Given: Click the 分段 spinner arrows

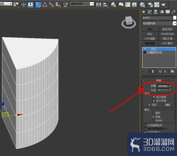Looking at the screenshot, I should coord(171,90).
